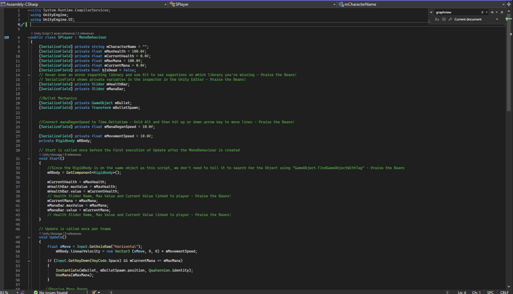Screen dimensions: 513x294
Task: Collapse the Start method outline on line 31
Action: [x=29, y=159]
